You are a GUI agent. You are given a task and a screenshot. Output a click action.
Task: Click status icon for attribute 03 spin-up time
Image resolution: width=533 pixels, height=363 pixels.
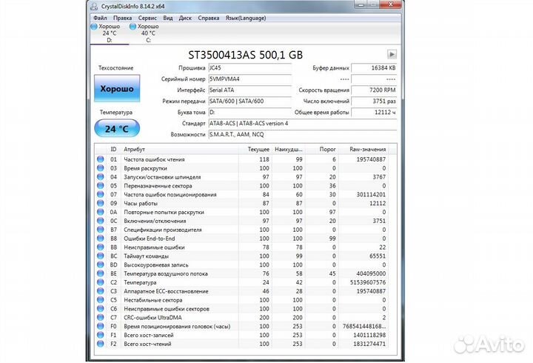100,167
